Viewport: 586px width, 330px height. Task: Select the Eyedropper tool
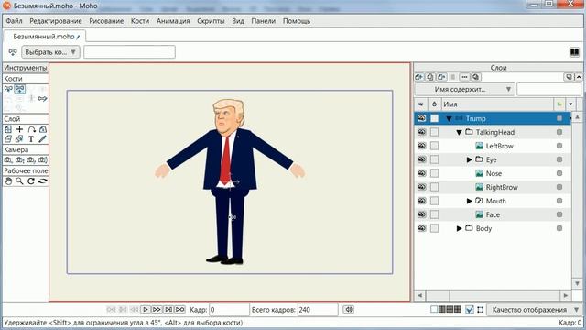[x=43, y=139]
